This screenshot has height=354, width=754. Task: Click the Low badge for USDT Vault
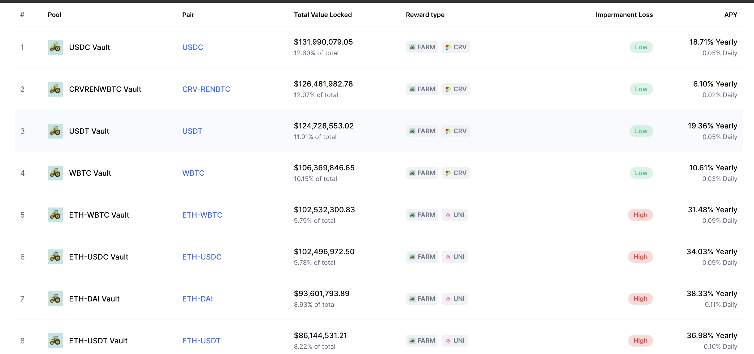point(641,131)
